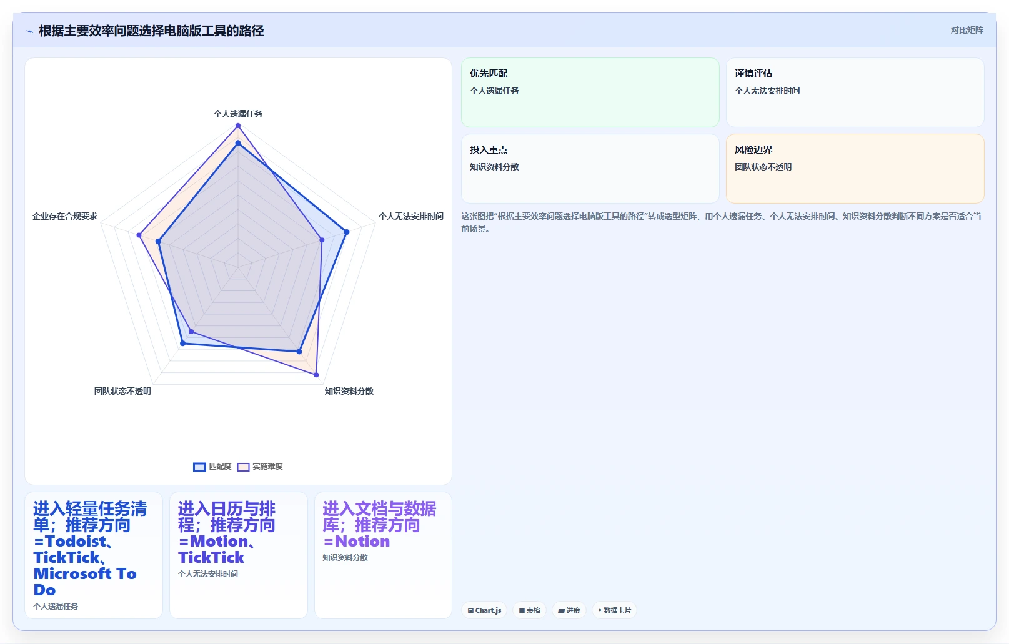The width and height of the screenshot is (1009, 644).
Task: Click 实施难度 data point on 企业存在合规要求 axis
Action: (x=139, y=235)
